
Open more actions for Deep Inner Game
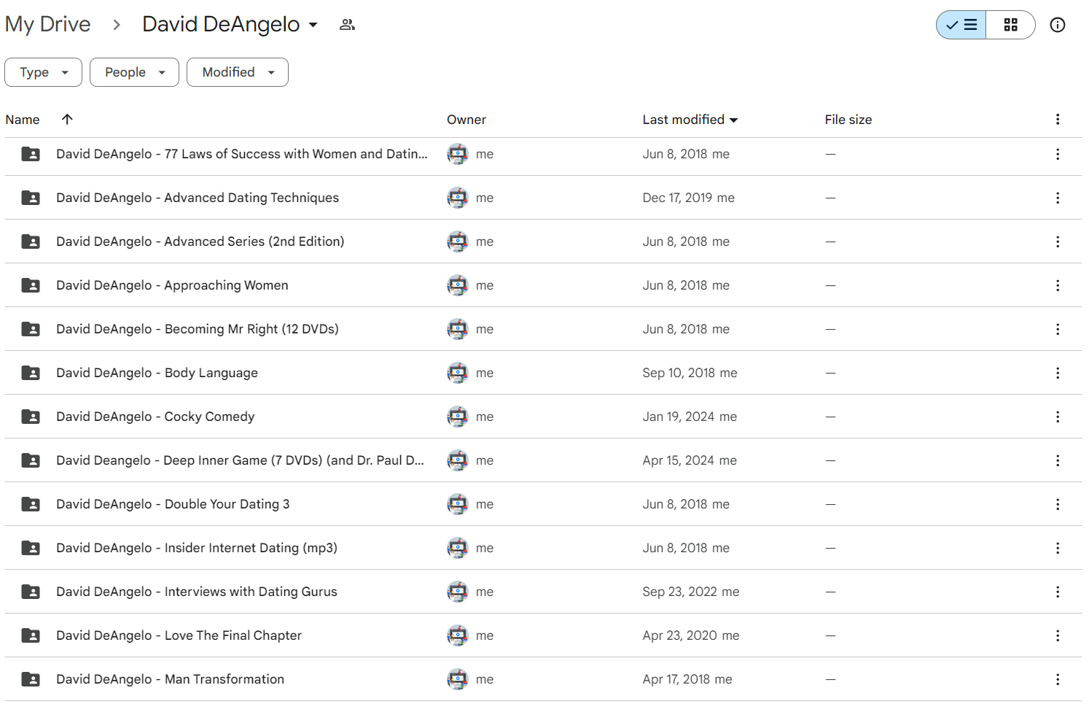[1057, 460]
